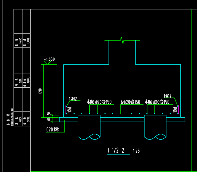Select the 100 dimension text near cushion

click(49, 119)
